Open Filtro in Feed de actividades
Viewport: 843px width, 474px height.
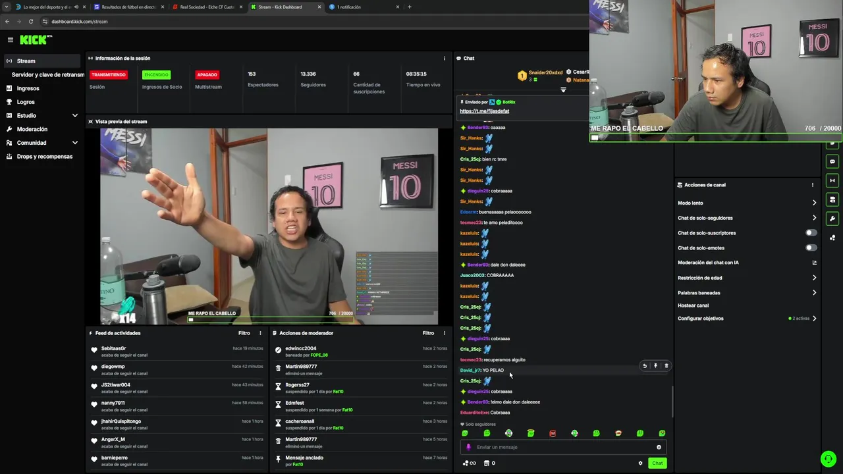click(x=244, y=333)
